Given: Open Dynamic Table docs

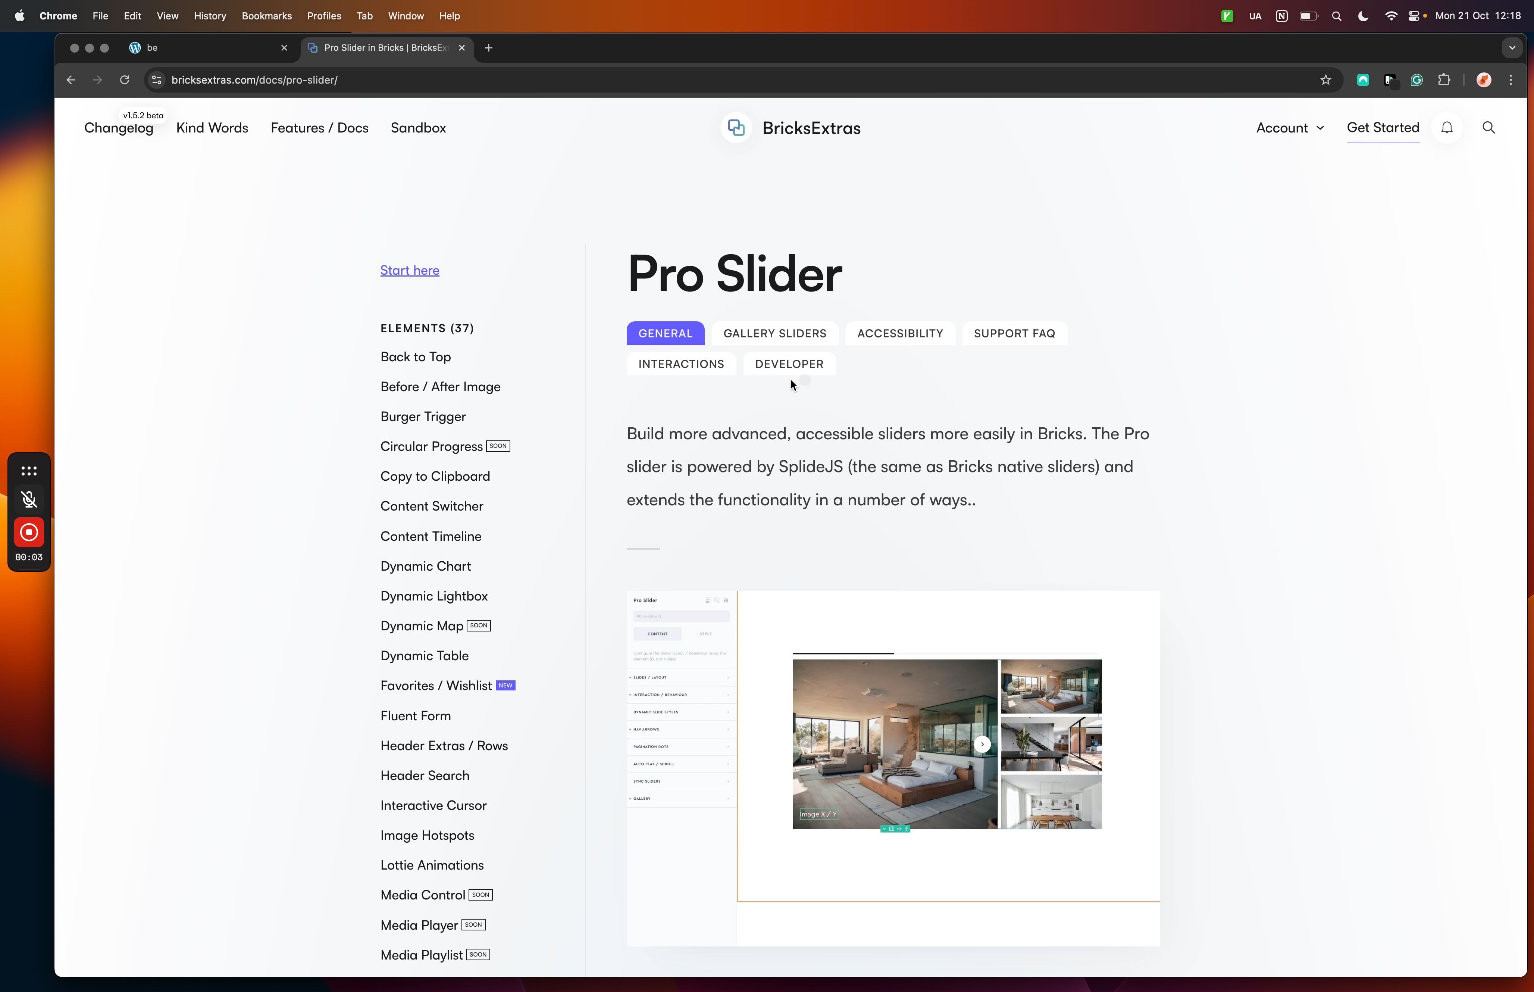Looking at the screenshot, I should 424,656.
